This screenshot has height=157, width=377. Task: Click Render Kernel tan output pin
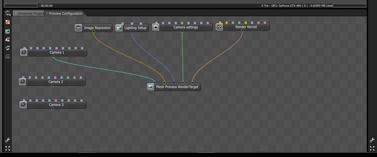pos(242,31)
